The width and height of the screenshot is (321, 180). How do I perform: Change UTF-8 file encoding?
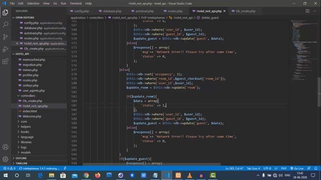pyautogui.click(x=267, y=168)
